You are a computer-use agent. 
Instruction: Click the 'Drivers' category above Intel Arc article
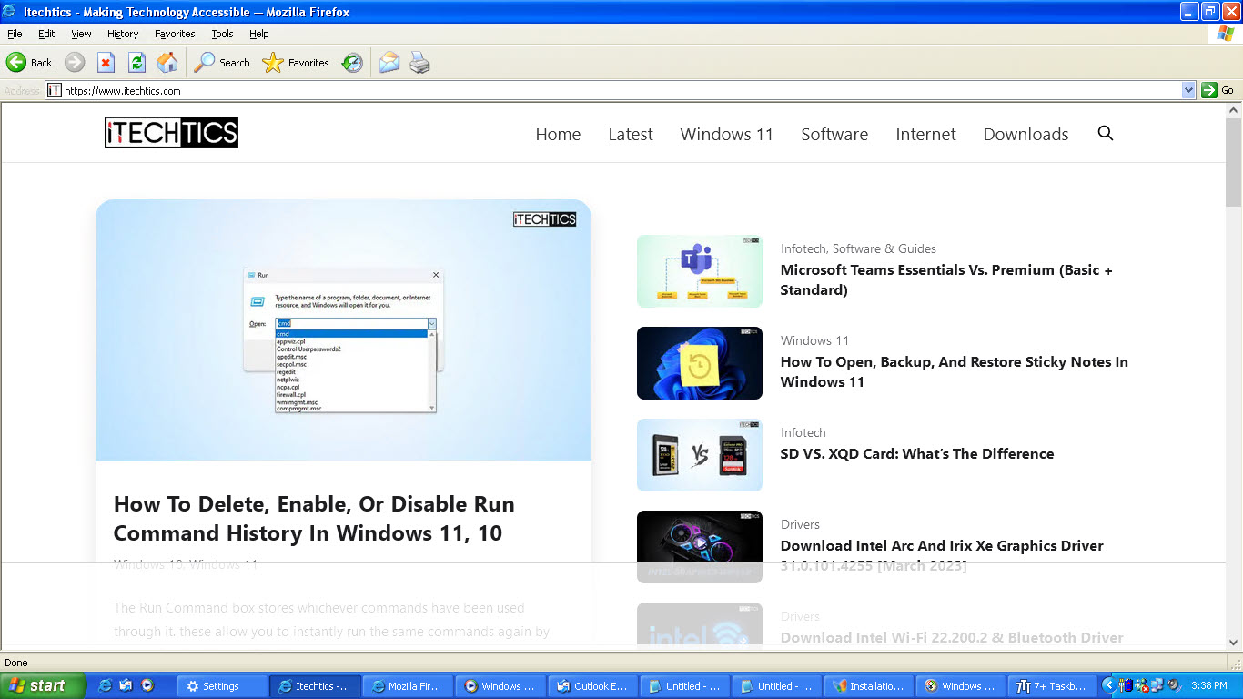pyautogui.click(x=800, y=524)
